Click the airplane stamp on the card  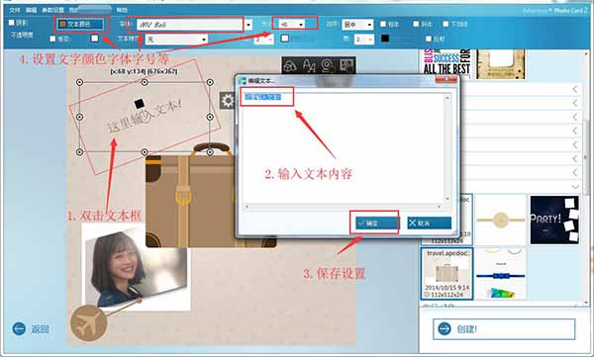pos(89,323)
